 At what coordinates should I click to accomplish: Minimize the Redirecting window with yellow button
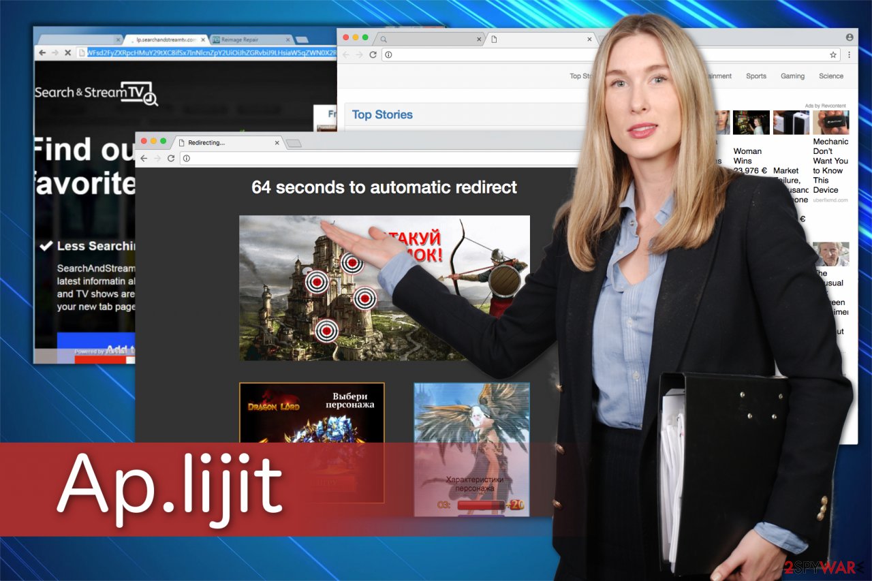click(x=153, y=141)
